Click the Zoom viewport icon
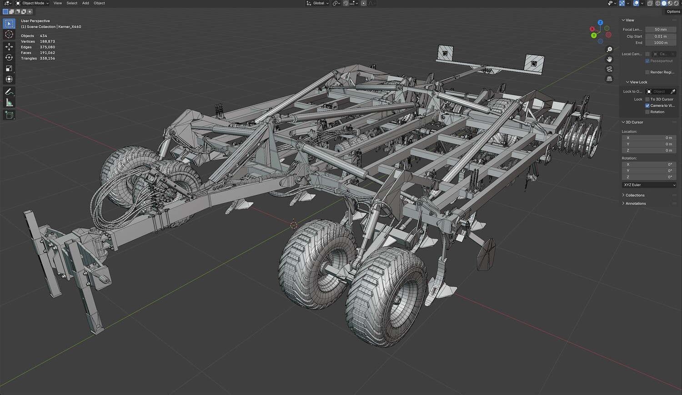The width and height of the screenshot is (682, 395). tap(609, 49)
